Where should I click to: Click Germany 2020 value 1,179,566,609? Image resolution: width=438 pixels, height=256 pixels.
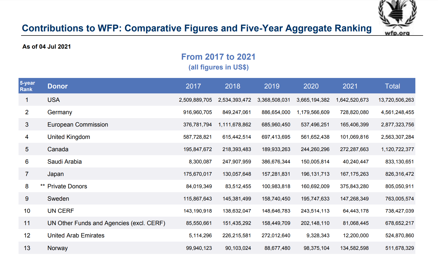click(313, 112)
